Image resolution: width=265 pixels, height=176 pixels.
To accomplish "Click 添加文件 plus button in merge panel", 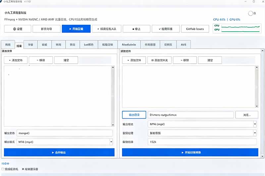I will [16, 60].
